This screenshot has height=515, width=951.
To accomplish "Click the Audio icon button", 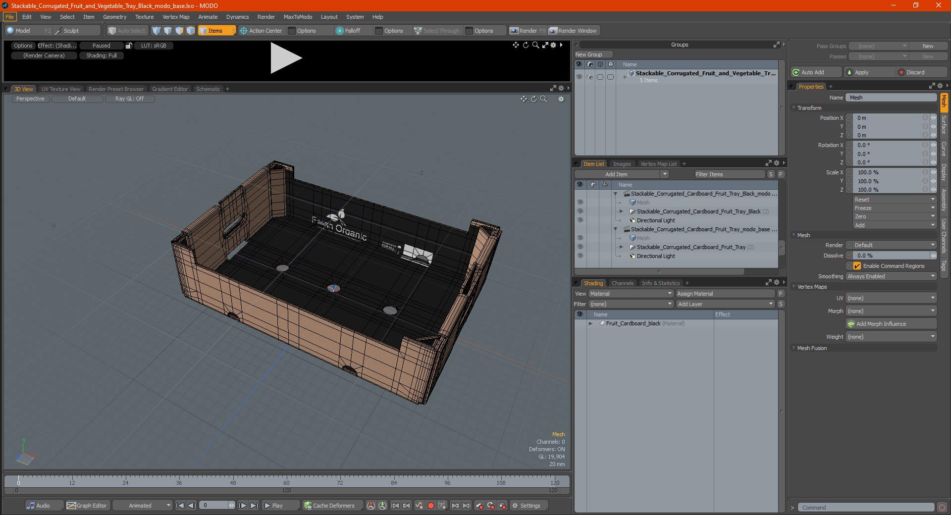I will (31, 506).
